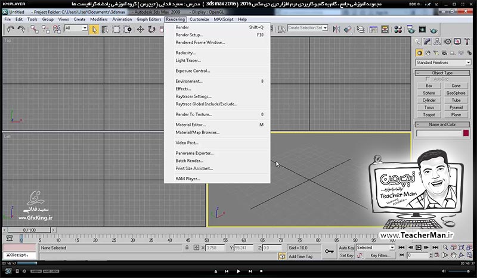477x278 pixels.
Task: Click the Align tool icon
Action: pyautogui.click(x=348, y=29)
